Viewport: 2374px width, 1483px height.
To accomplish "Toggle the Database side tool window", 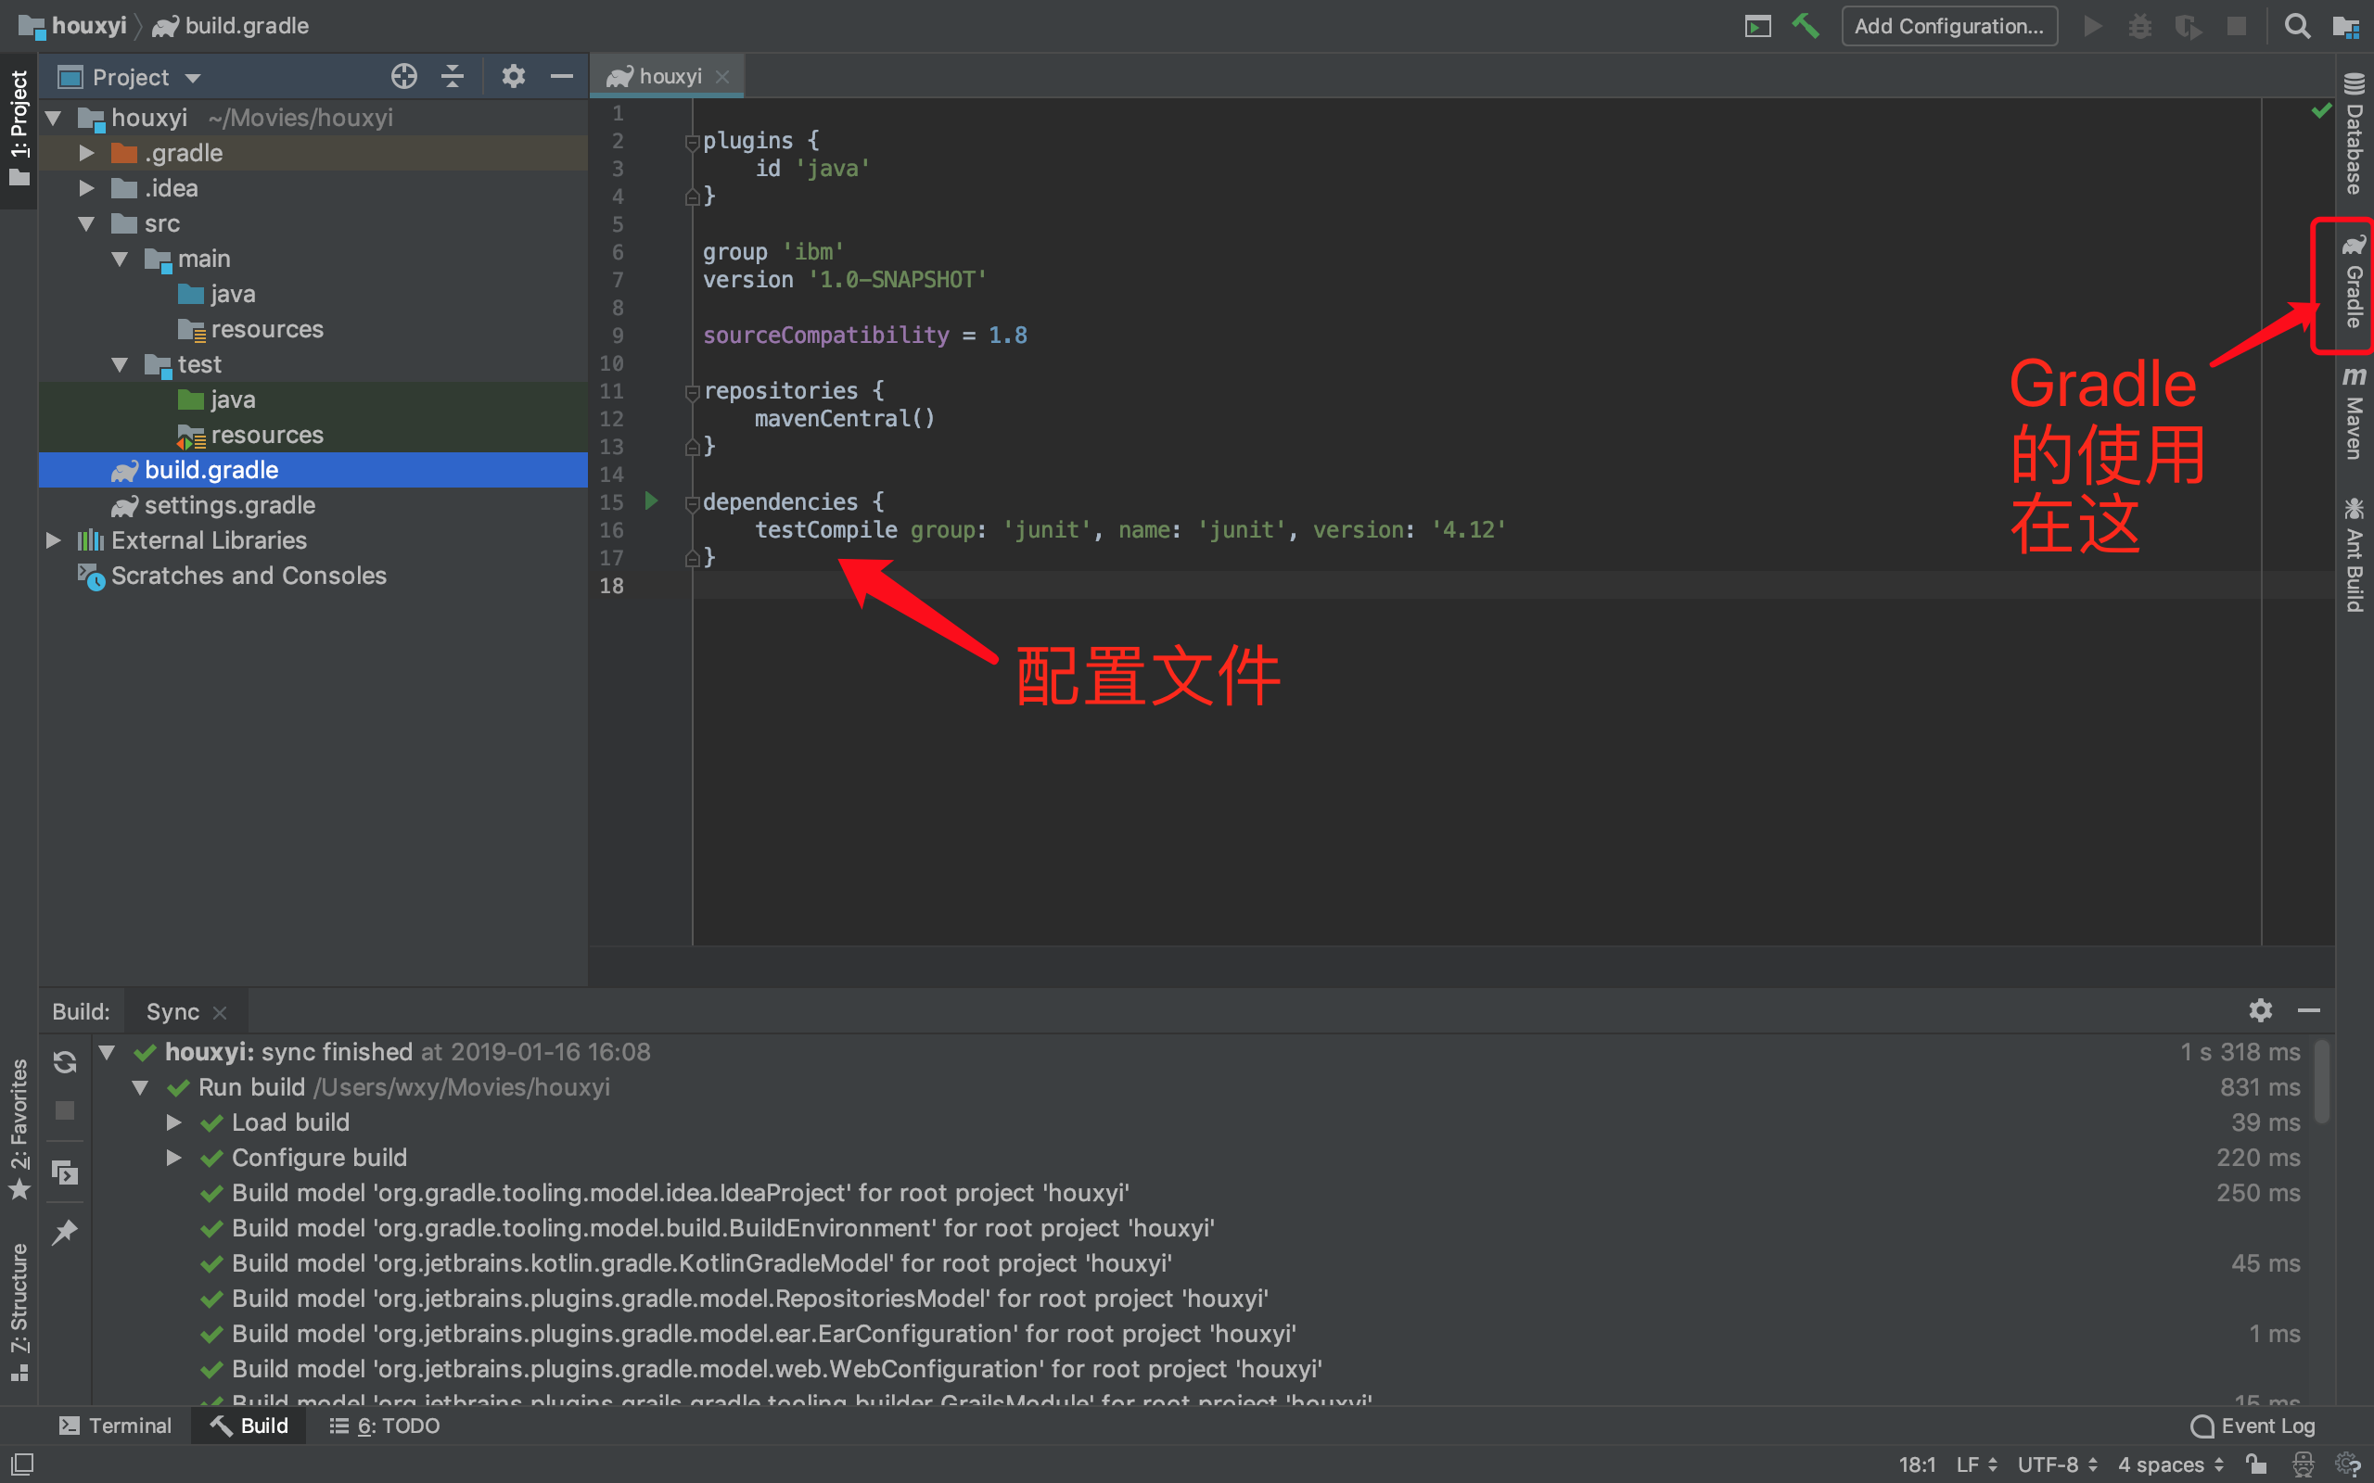I will click(2353, 135).
